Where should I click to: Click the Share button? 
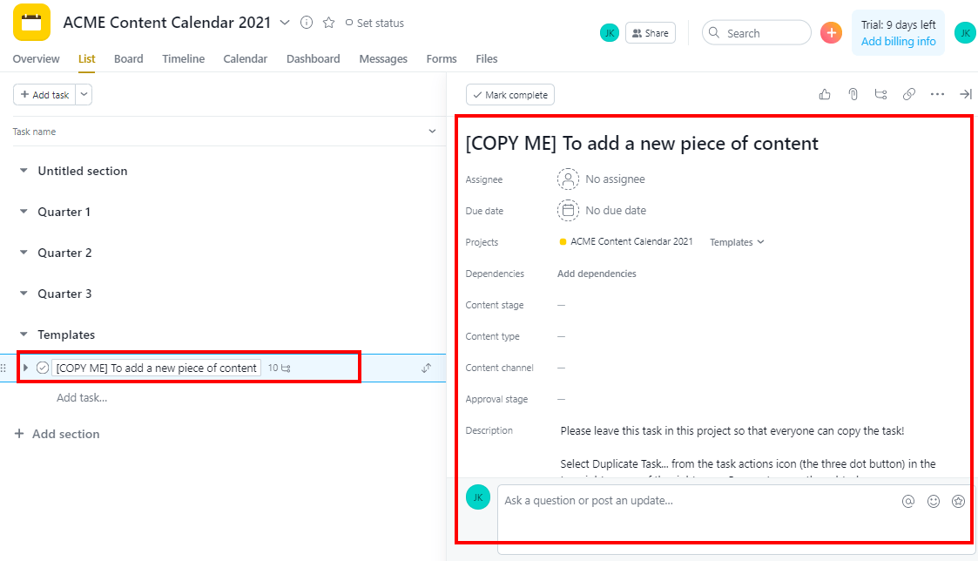(x=650, y=33)
